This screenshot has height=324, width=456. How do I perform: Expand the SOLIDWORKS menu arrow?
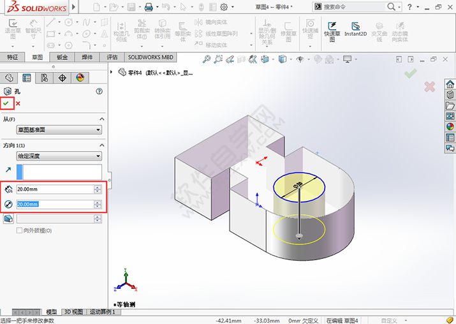point(73,6)
